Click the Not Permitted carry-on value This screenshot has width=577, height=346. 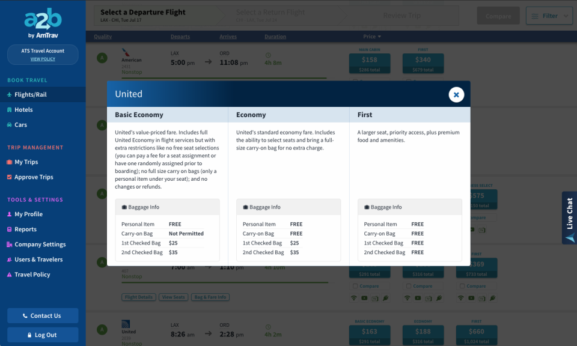[186, 234]
